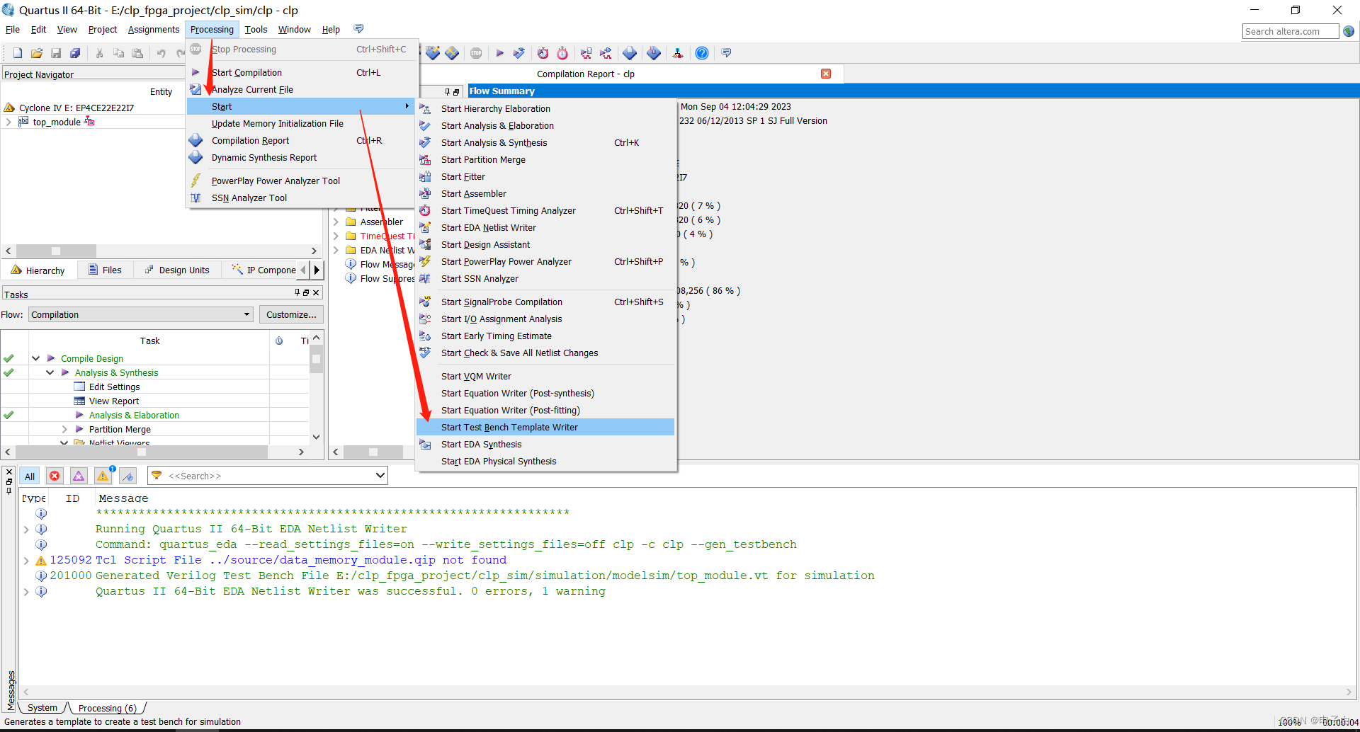Click the New file toolbar icon

click(x=18, y=53)
